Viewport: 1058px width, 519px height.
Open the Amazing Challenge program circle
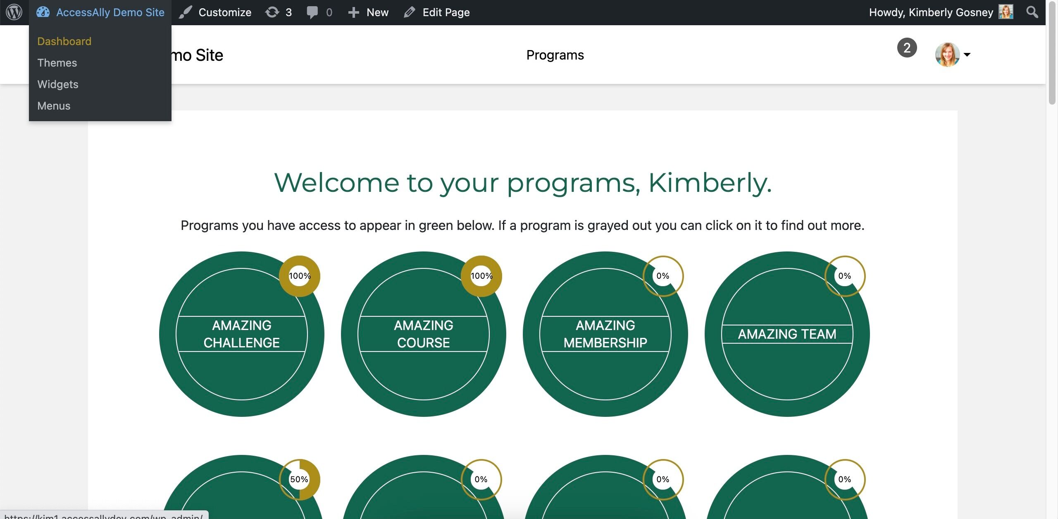[x=241, y=334]
